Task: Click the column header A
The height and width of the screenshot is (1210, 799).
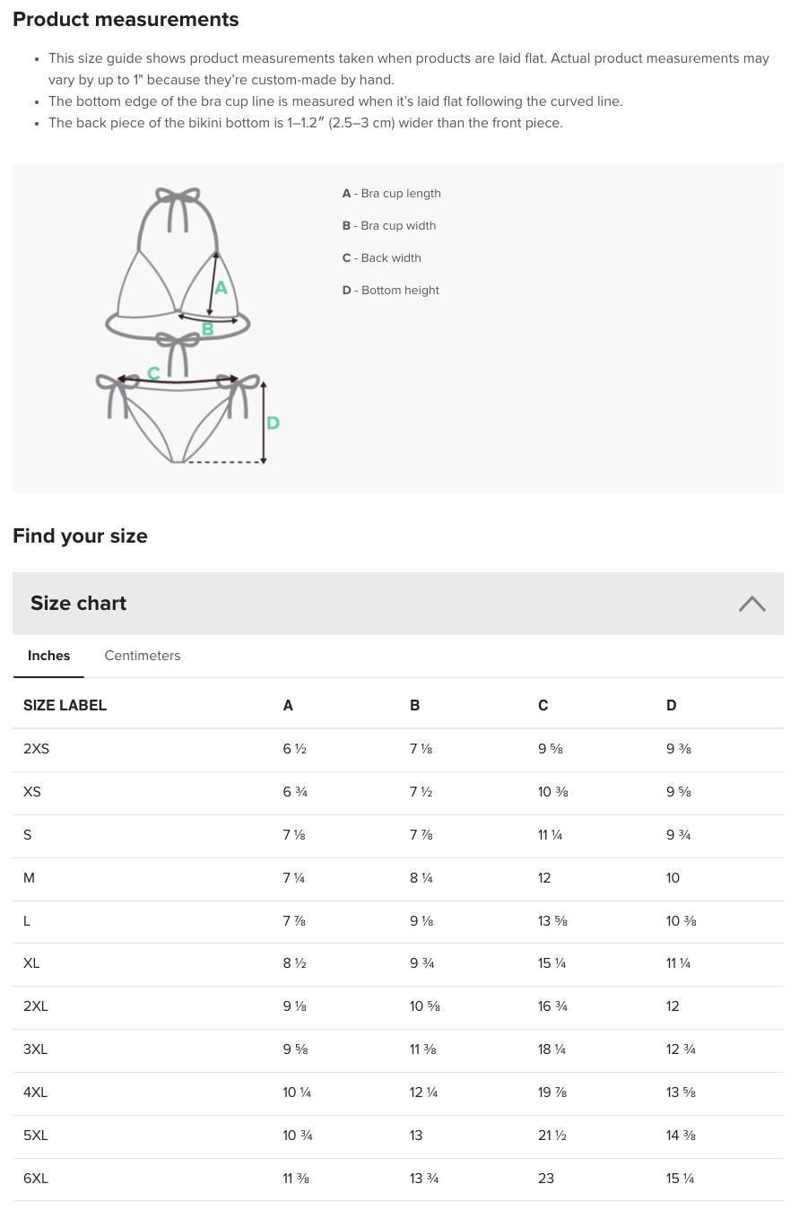Action: [288, 706]
